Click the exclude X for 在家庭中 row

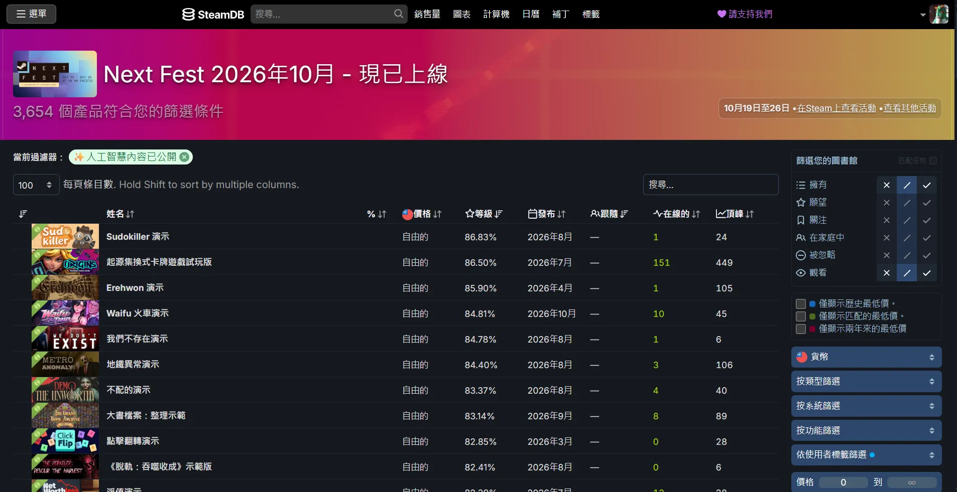[887, 238]
